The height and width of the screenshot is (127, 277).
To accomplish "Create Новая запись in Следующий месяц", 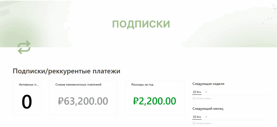I will (204, 123).
